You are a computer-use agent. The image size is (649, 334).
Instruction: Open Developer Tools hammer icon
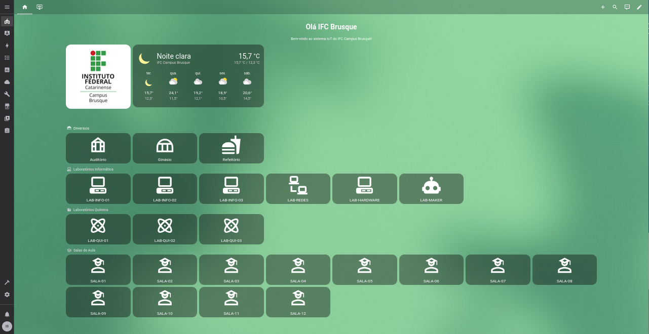(x=7, y=282)
